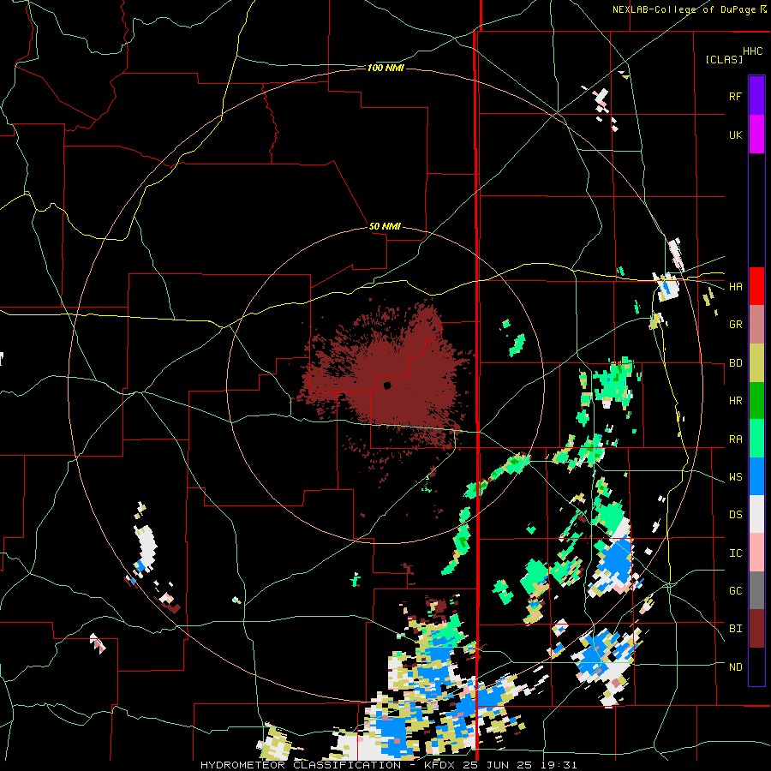Image resolution: width=771 pixels, height=771 pixels.
Task: Click the BD legend label
Action: (735, 363)
